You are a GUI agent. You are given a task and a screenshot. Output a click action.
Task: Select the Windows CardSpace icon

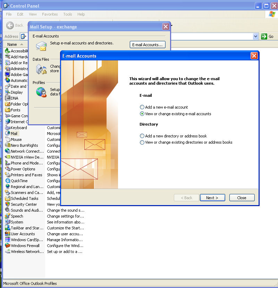tap(8, 239)
